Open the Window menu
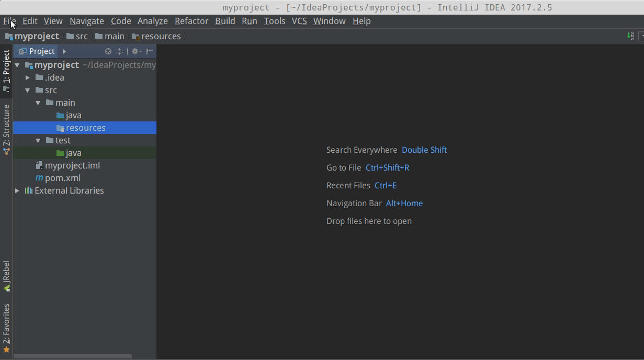This screenshot has height=360, width=644. pyautogui.click(x=330, y=21)
